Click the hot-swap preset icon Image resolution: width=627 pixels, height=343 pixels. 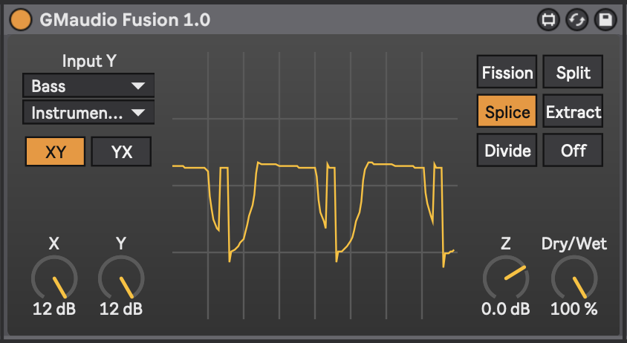tap(577, 20)
